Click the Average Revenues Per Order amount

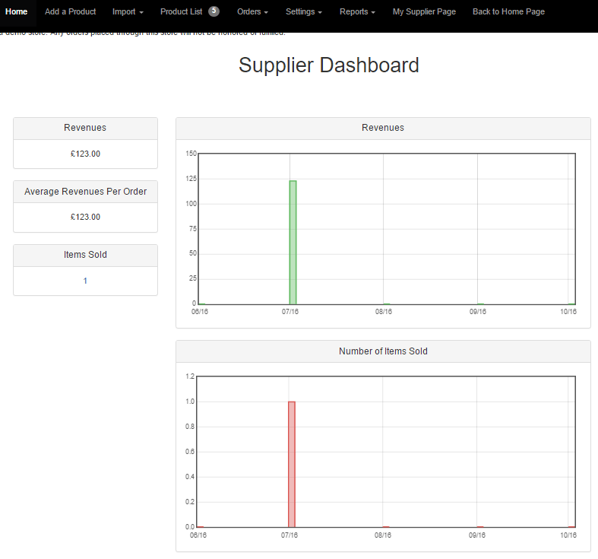point(85,217)
